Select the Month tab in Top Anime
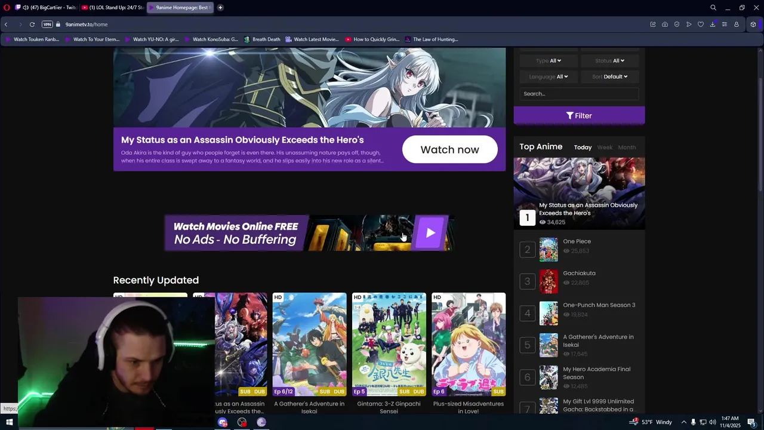 pos(627,148)
